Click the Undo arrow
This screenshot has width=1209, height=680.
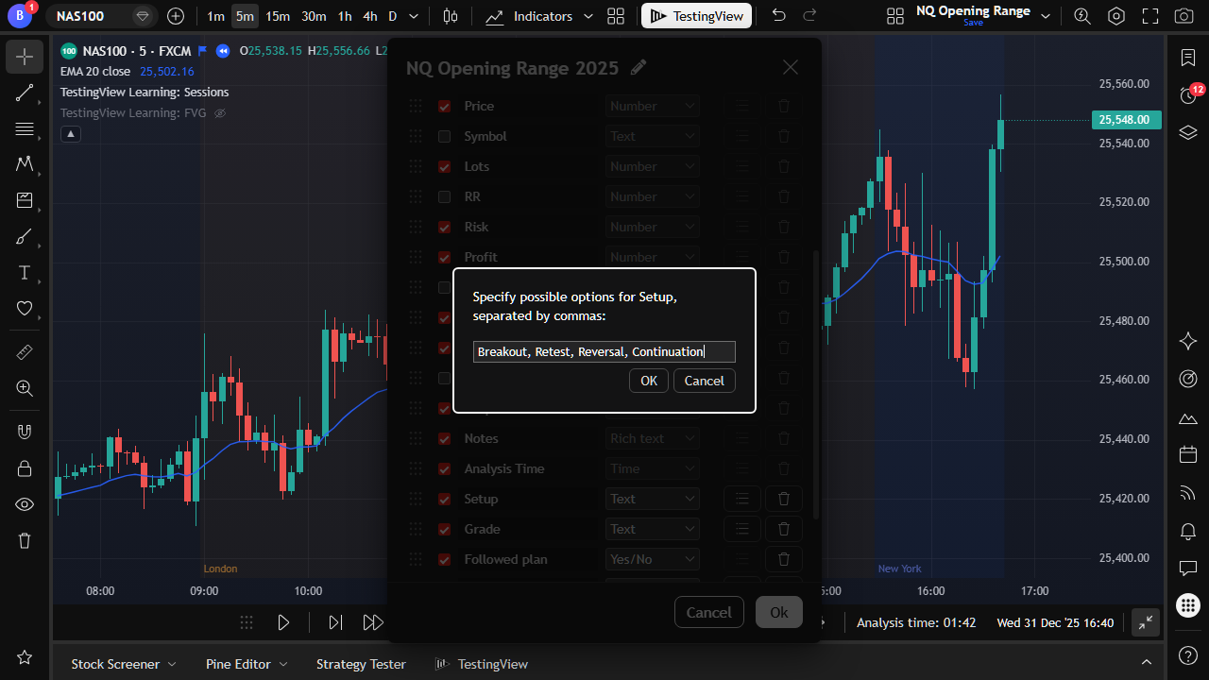coord(778,15)
